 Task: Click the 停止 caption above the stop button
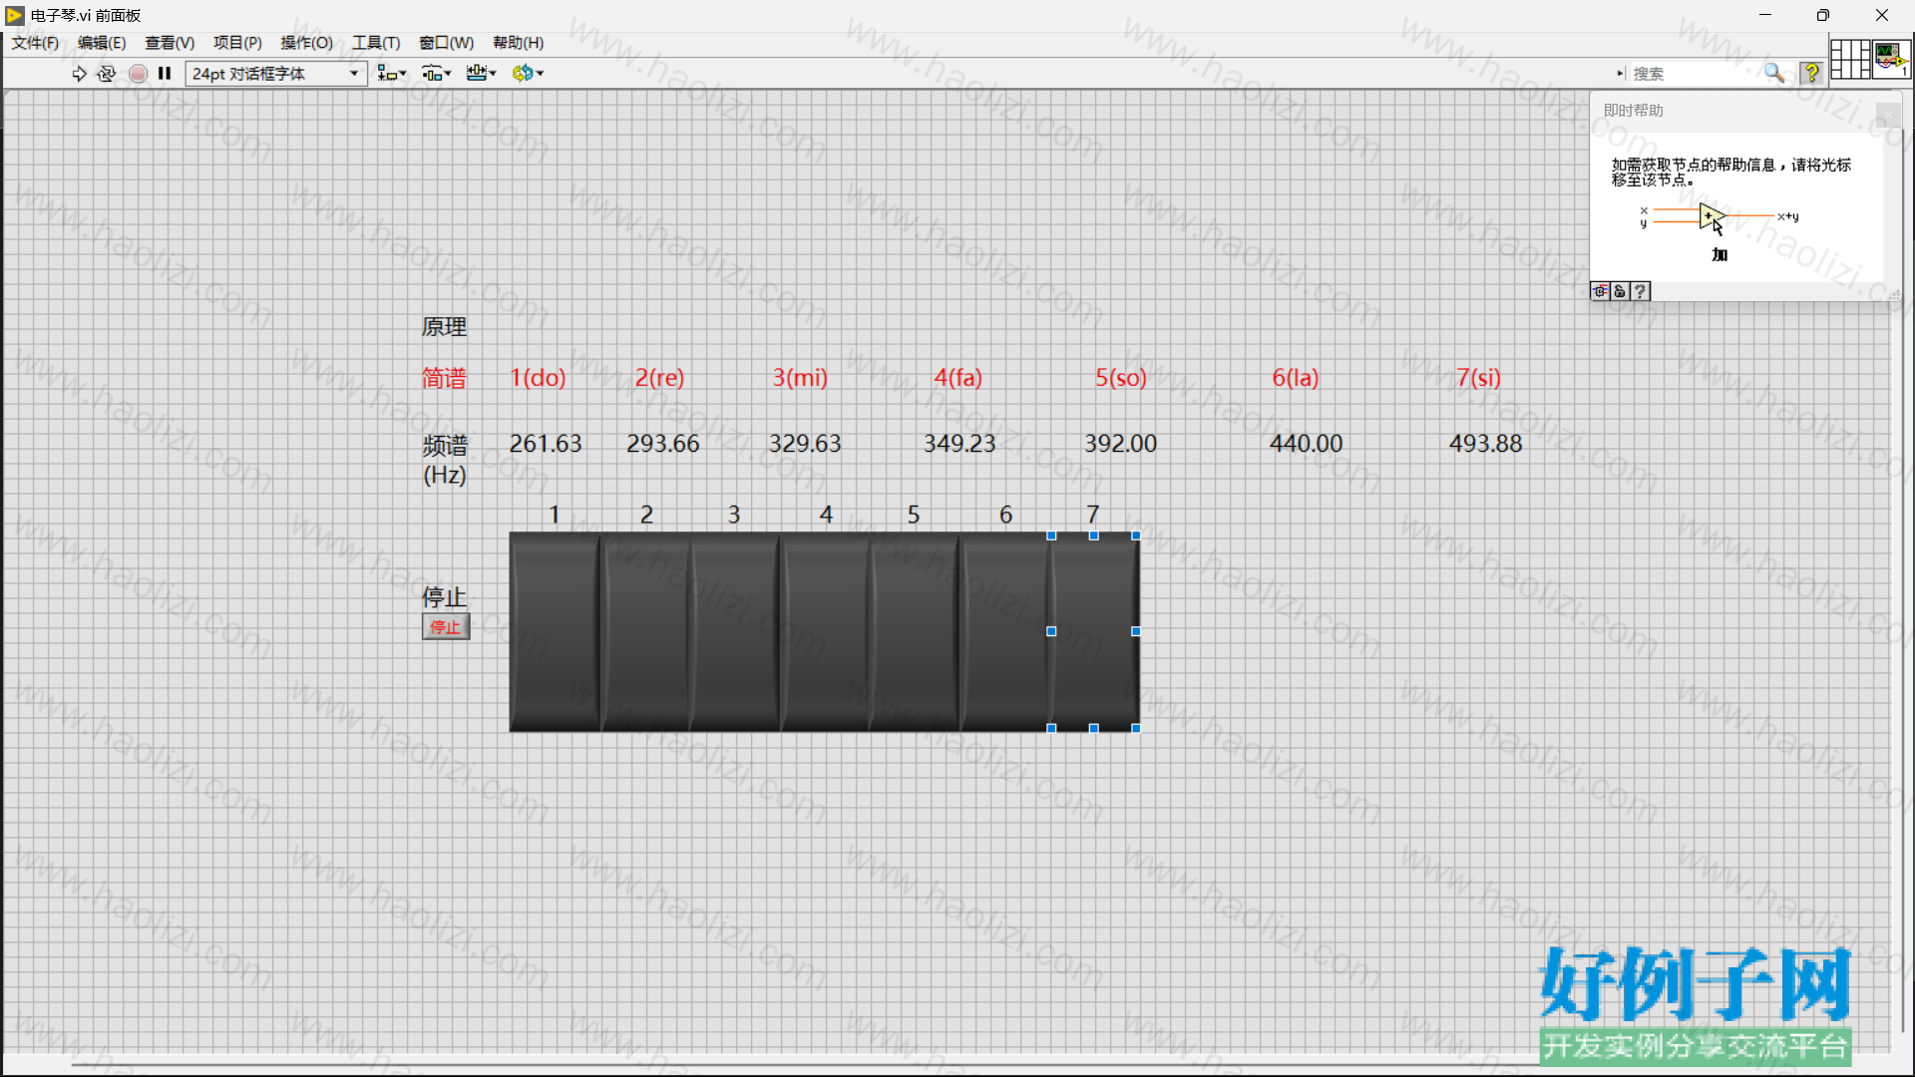(444, 597)
